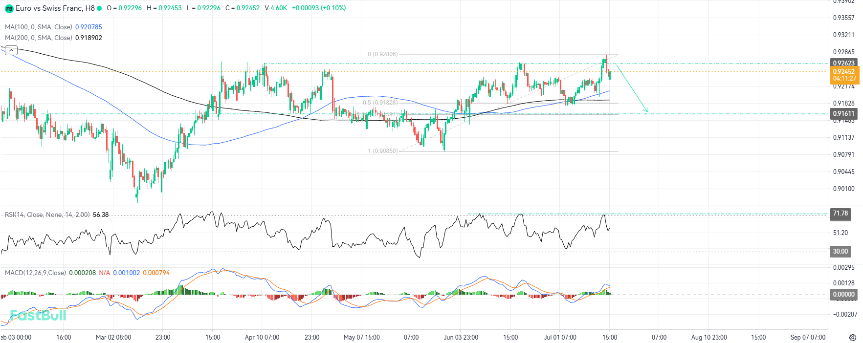Click the RSI value 56.38

101,214
